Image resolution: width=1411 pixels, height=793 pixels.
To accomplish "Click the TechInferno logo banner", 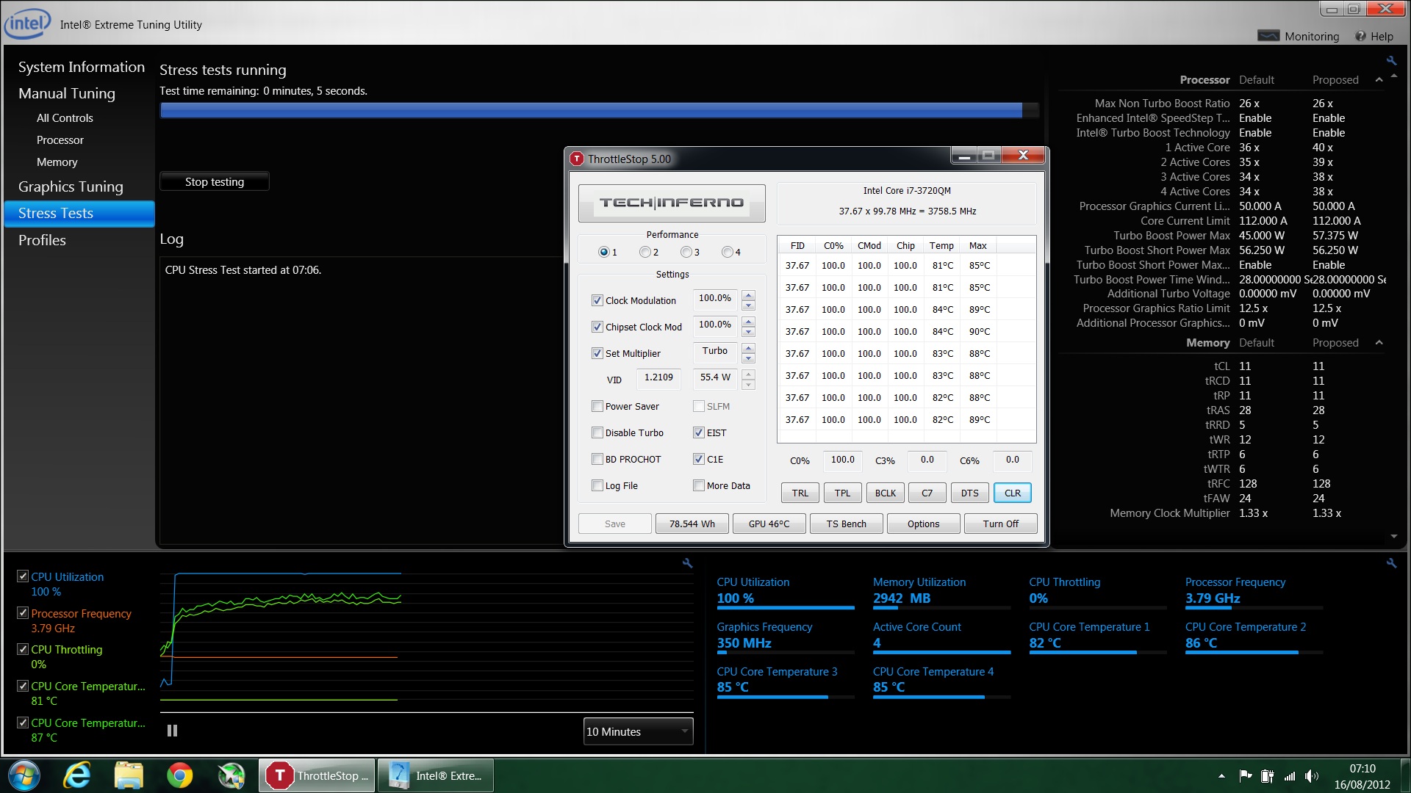I will [x=671, y=203].
